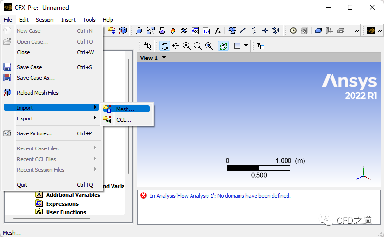Click the coordinate axes triad in viewer
384x237 pixels.
(364, 174)
